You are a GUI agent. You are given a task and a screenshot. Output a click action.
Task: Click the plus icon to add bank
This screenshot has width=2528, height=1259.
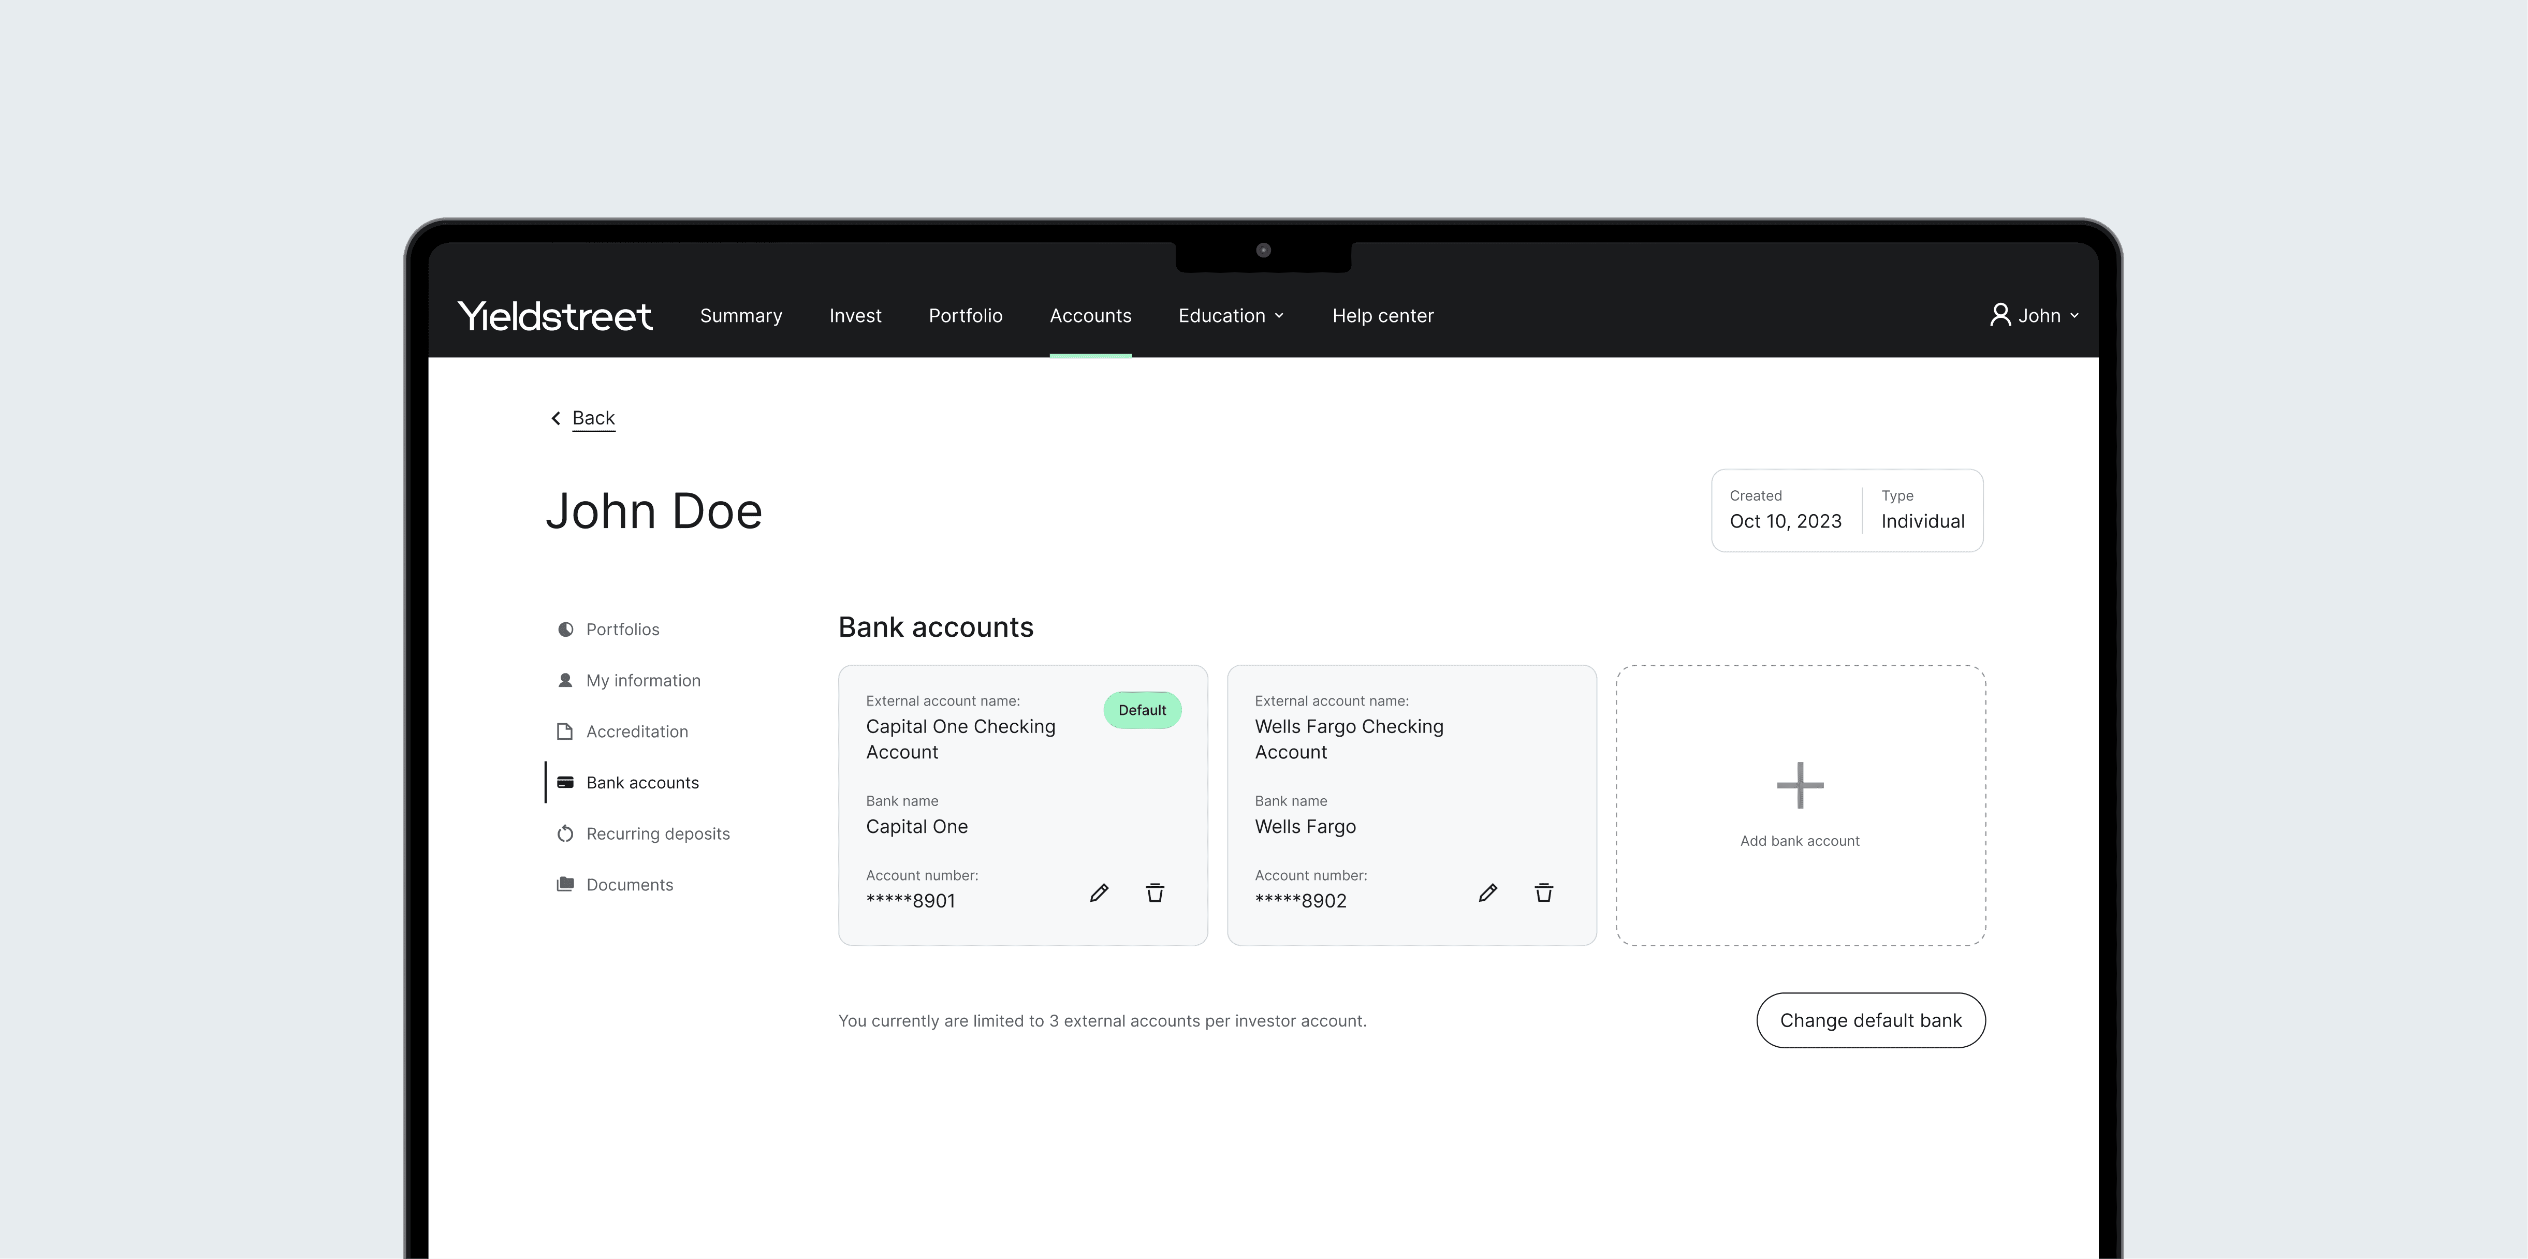(x=1800, y=785)
